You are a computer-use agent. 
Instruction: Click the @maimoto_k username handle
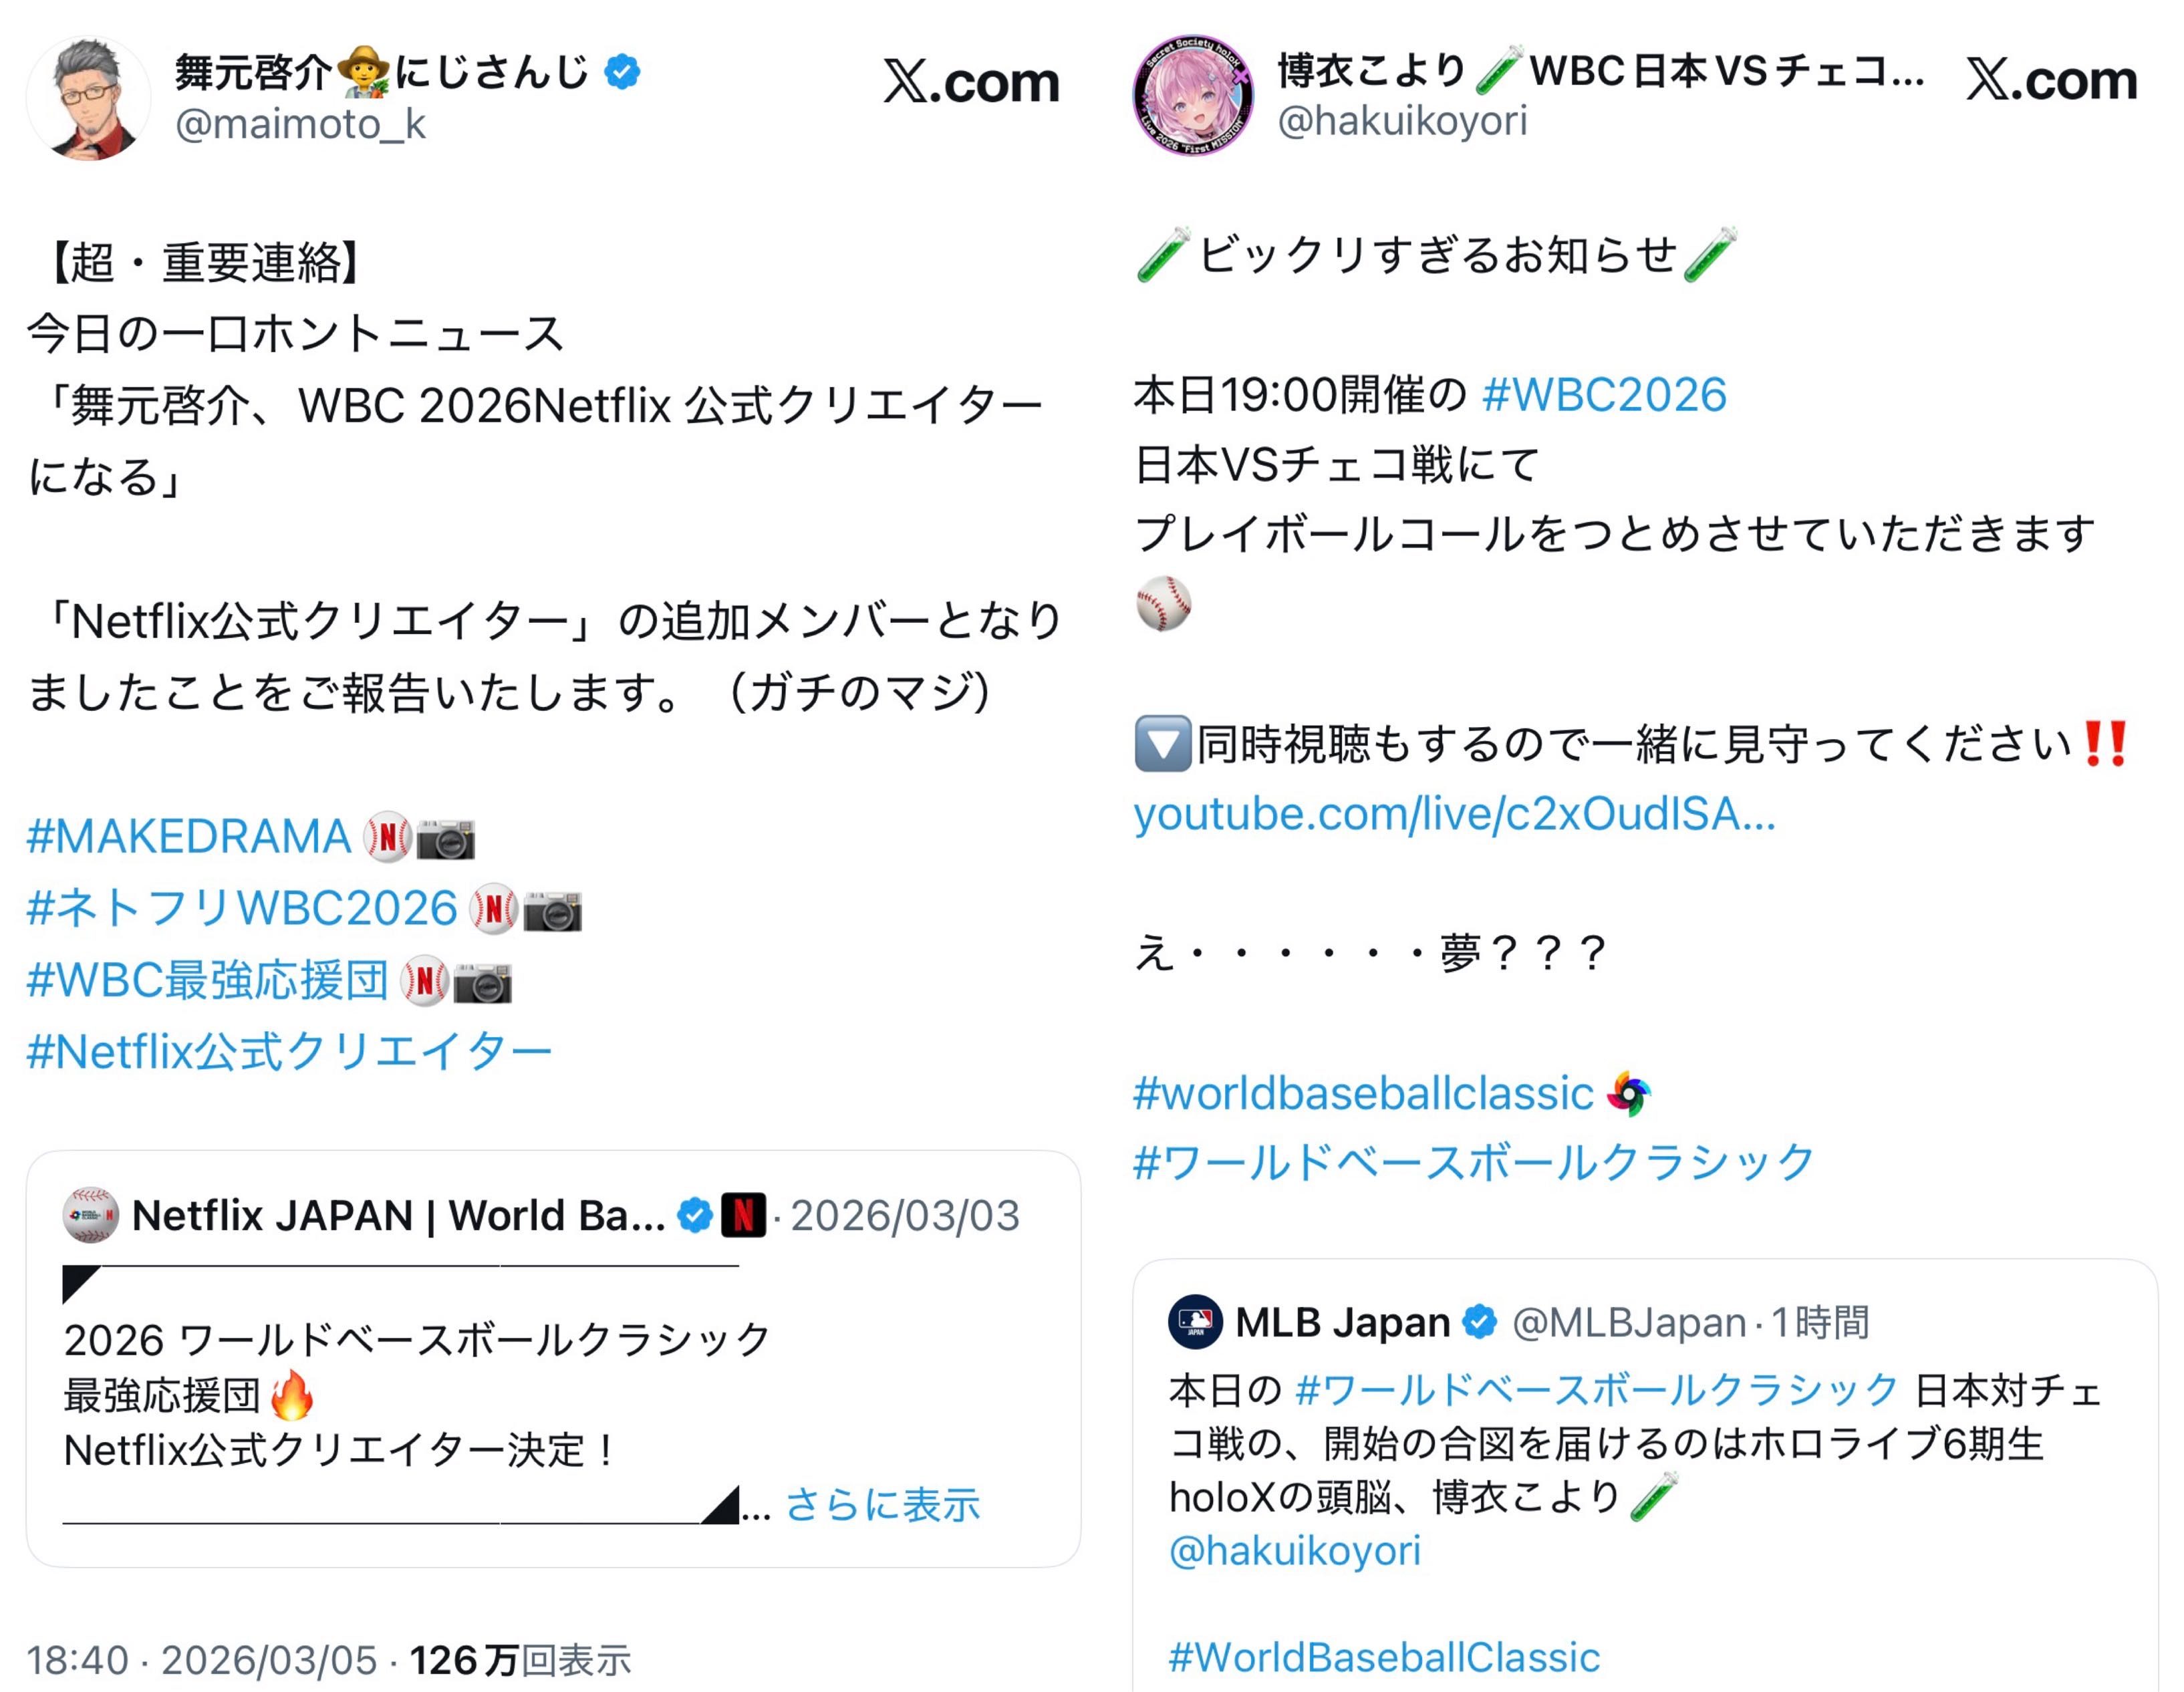click(x=300, y=124)
